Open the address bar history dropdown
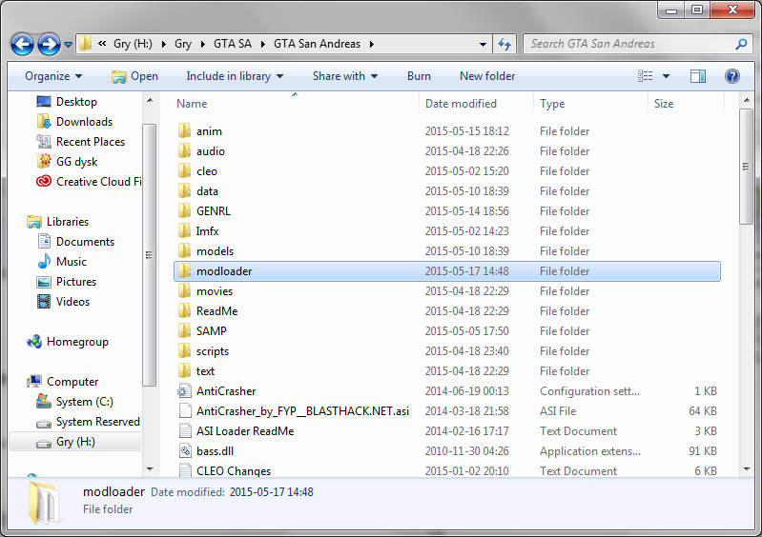The height and width of the screenshot is (537, 762). click(483, 44)
